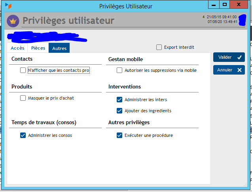Untick Ajouter des ingredients
Viewport: 252px width, 192px height.
(x=119, y=111)
